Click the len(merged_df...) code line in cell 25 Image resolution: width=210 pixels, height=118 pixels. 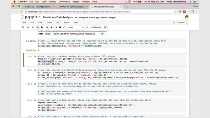70,46
